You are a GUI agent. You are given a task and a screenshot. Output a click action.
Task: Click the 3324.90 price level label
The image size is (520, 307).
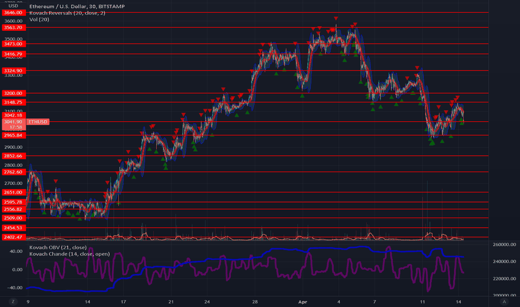tap(13, 71)
